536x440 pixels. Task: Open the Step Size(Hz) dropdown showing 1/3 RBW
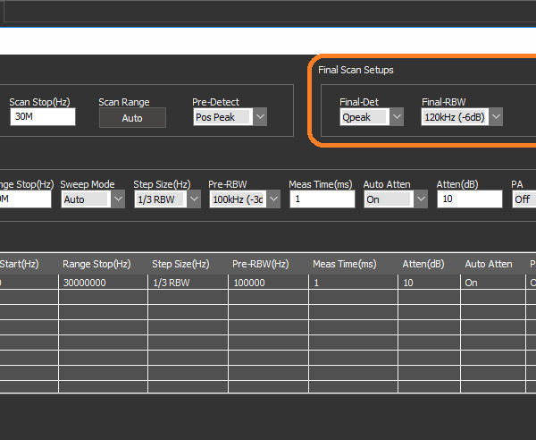pyautogui.click(x=166, y=199)
